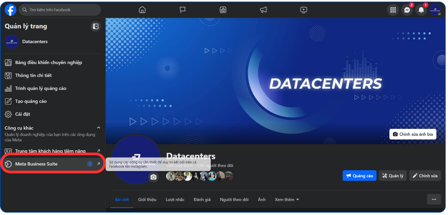
Task: Switch to the Giới thiệu tab
Action: 147,199
